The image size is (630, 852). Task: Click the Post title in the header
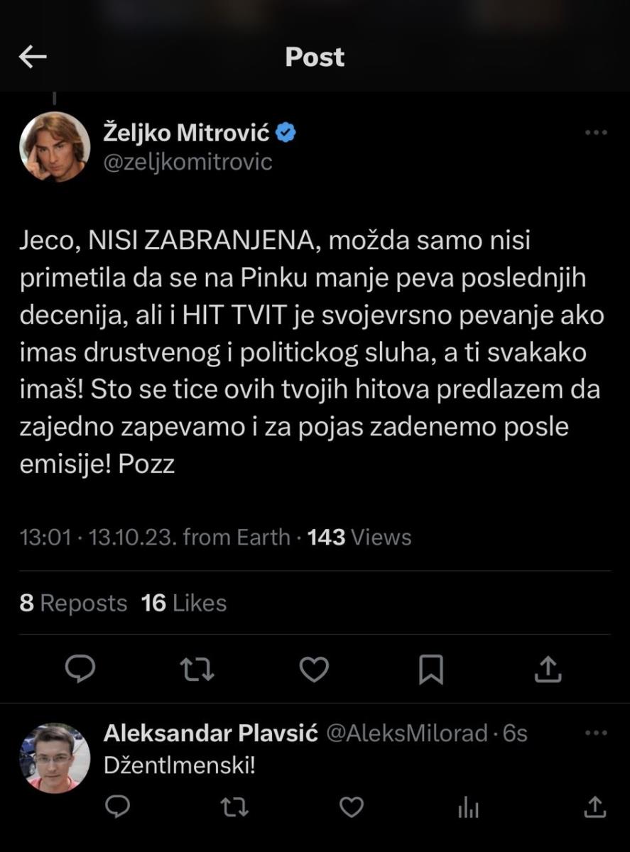click(315, 57)
